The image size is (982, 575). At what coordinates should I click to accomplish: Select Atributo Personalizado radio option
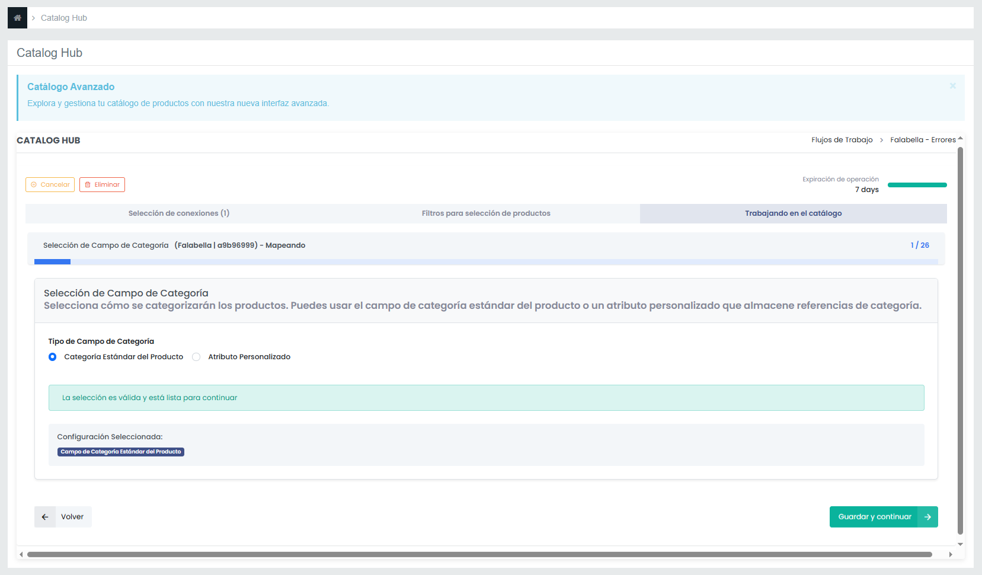[x=196, y=357]
